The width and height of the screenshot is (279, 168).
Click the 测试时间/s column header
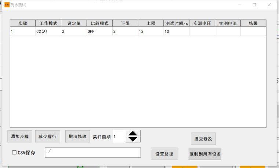coord(177,23)
